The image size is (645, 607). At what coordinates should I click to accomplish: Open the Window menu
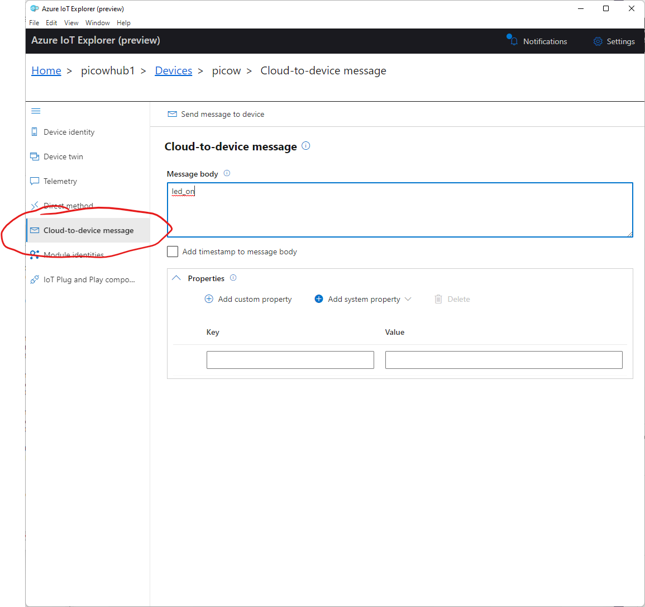[98, 23]
